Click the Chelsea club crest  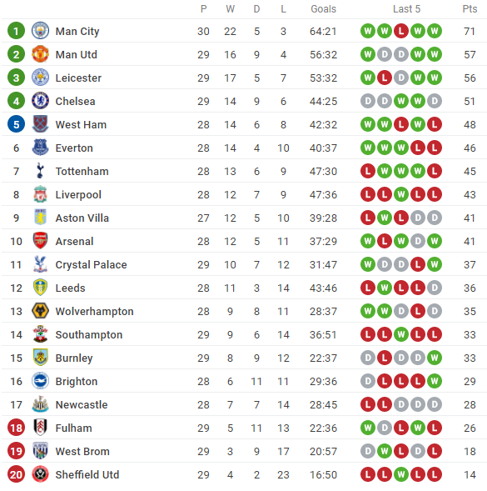point(40,101)
